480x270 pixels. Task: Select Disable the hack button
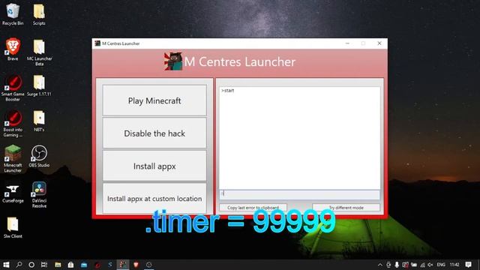click(x=154, y=133)
